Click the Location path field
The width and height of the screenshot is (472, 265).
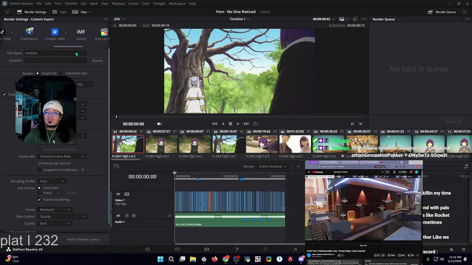[55, 60]
